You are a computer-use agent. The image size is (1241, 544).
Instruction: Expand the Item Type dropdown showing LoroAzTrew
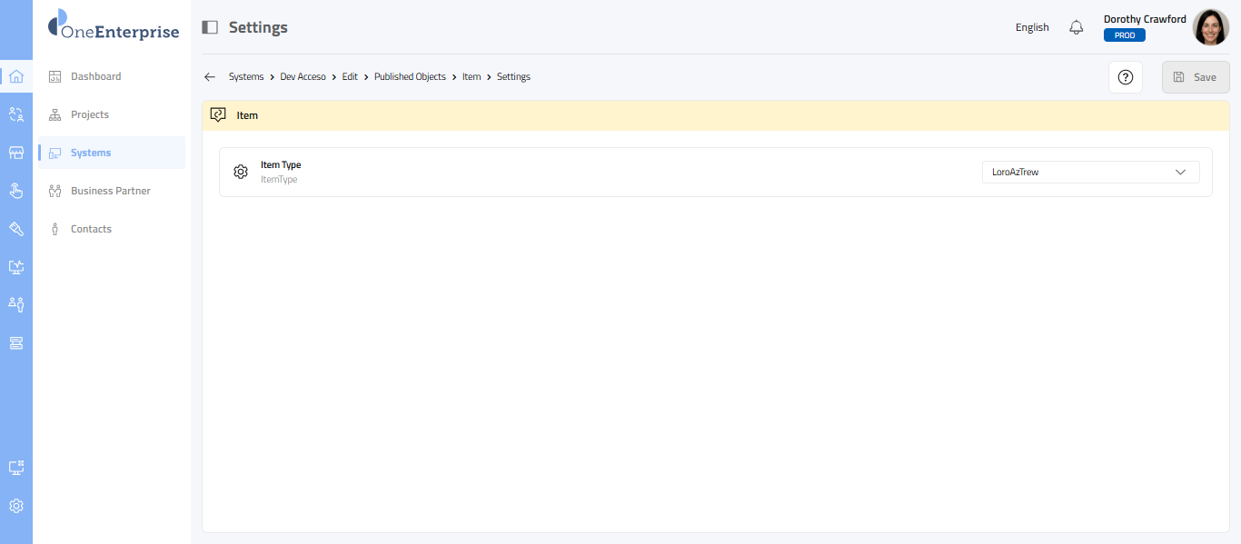point(1090,172)
